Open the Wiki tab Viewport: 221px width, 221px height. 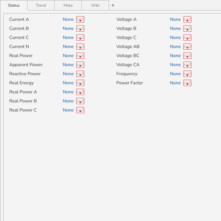click(95, 5)
